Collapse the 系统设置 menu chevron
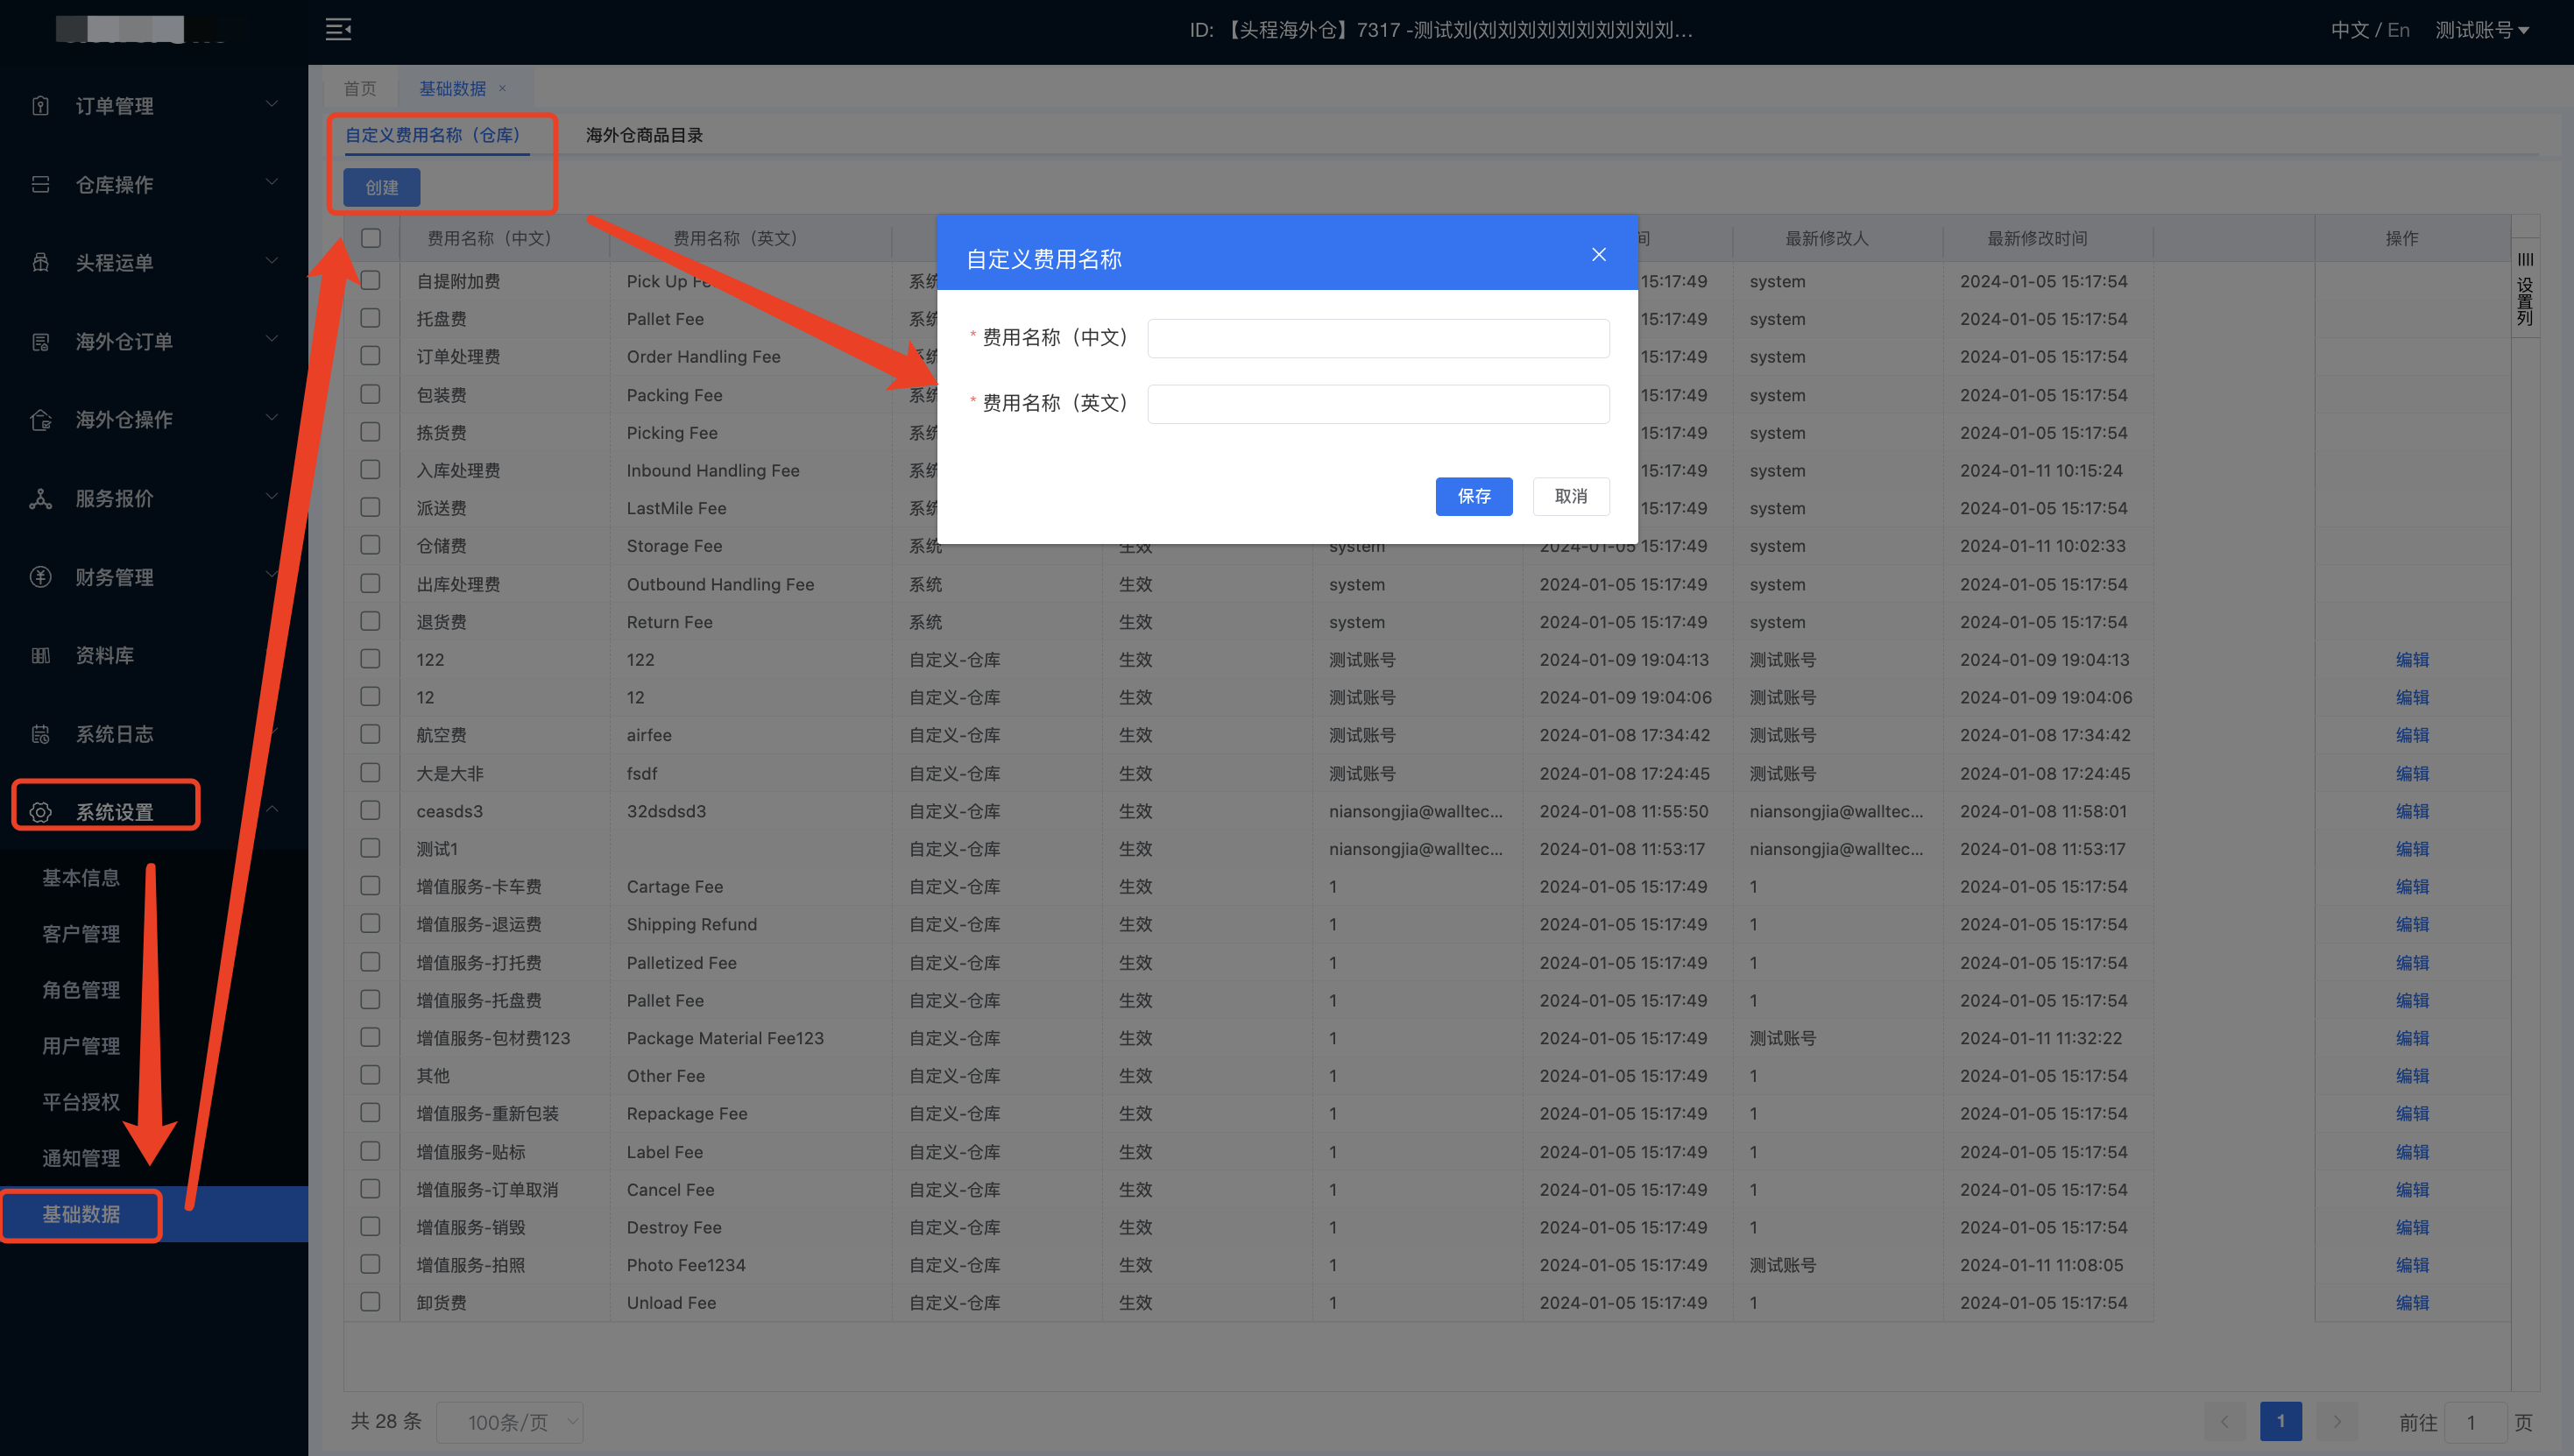The width and height of the screenshot is (2574, 1456). coord(272,809)
